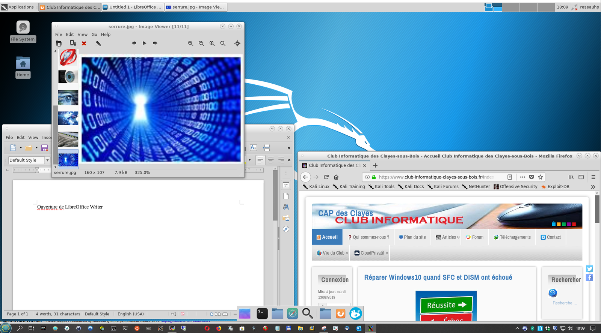Open Firefox page actions three-dot menu
Image resolution: width=601 pixels, height=333 pixels.
click(x=522, y=177)
